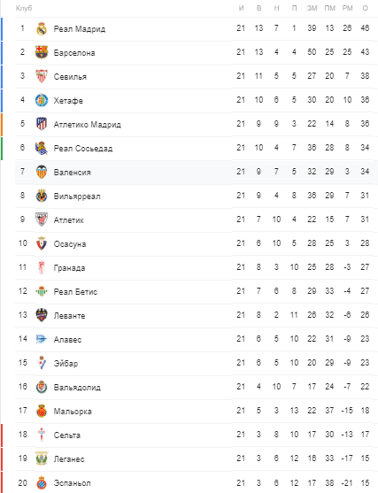378x493 pixels.
Task: Click the Real Madrid club crest
Action: click(x=42, y=28)
